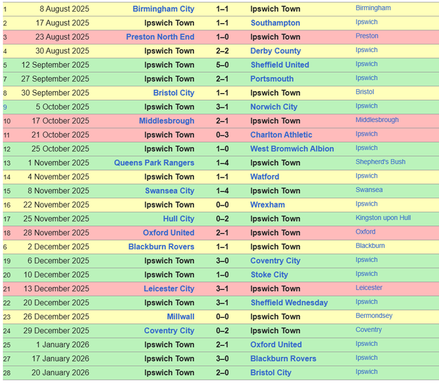Select the date 26 December 2025
This screenshot has width=439, height=383.
(x=56, y=317)
